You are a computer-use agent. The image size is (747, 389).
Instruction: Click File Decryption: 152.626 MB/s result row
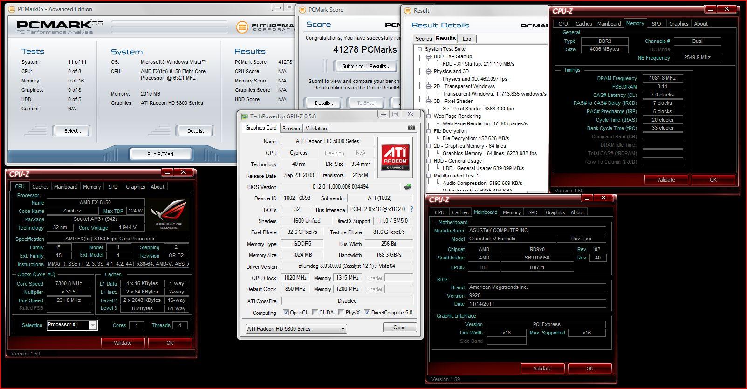pyautogui.click(x=476, y=138)
